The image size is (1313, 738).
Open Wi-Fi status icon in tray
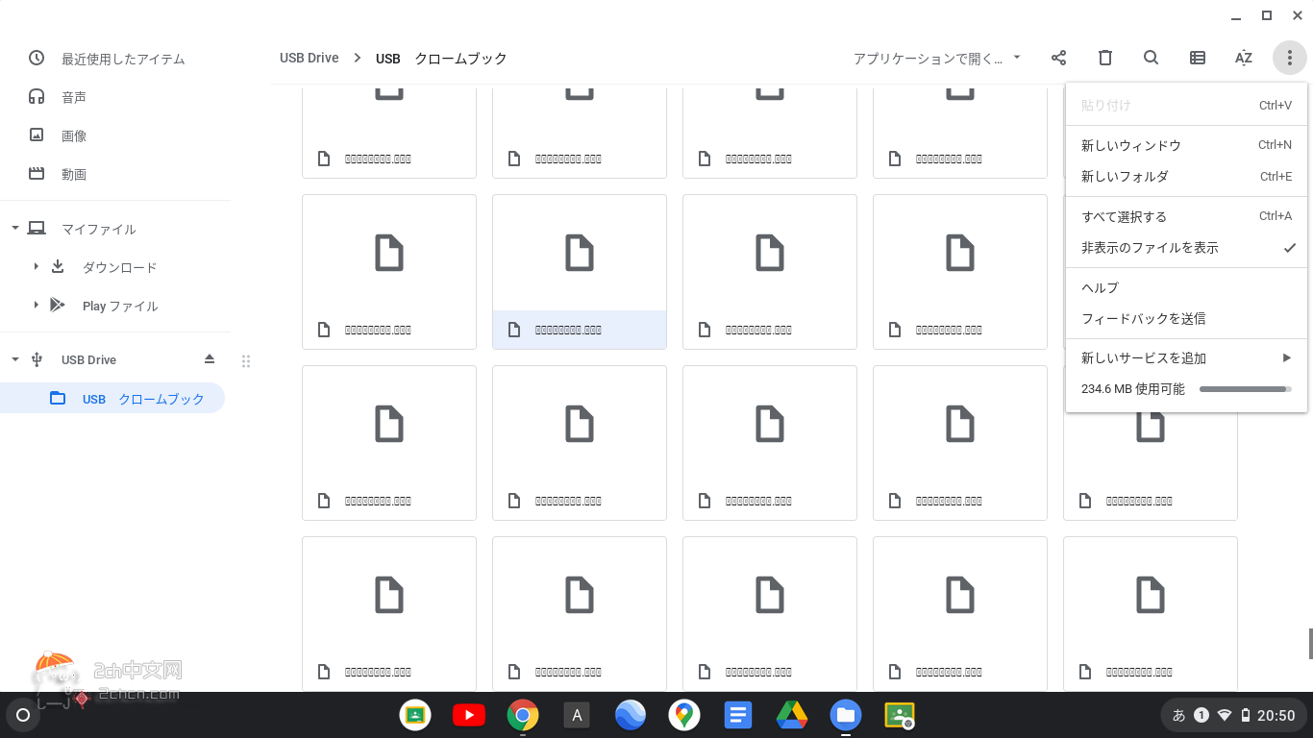(x=1225, y=715)
